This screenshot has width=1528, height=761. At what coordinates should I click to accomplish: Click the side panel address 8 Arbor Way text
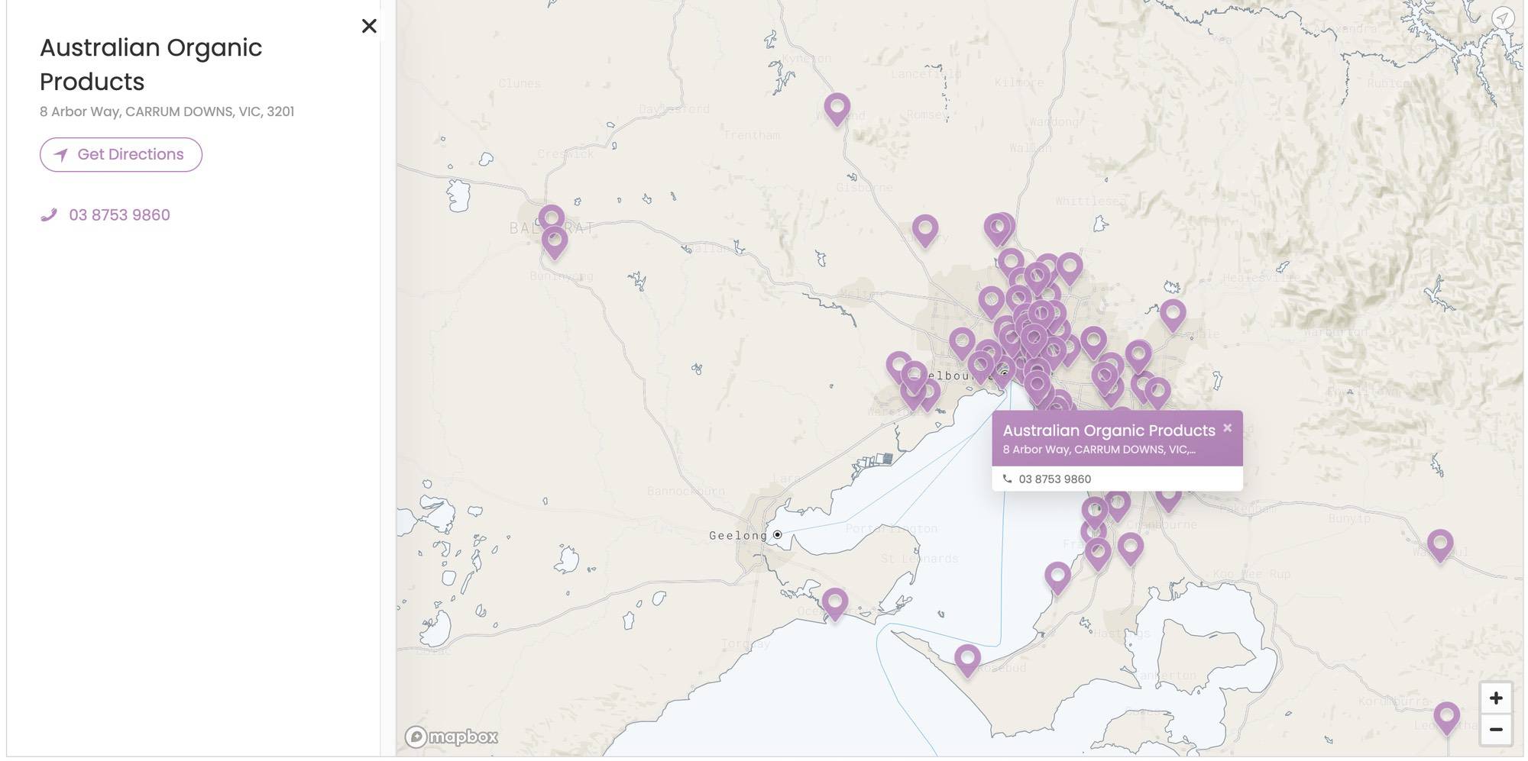pos(167,111)
